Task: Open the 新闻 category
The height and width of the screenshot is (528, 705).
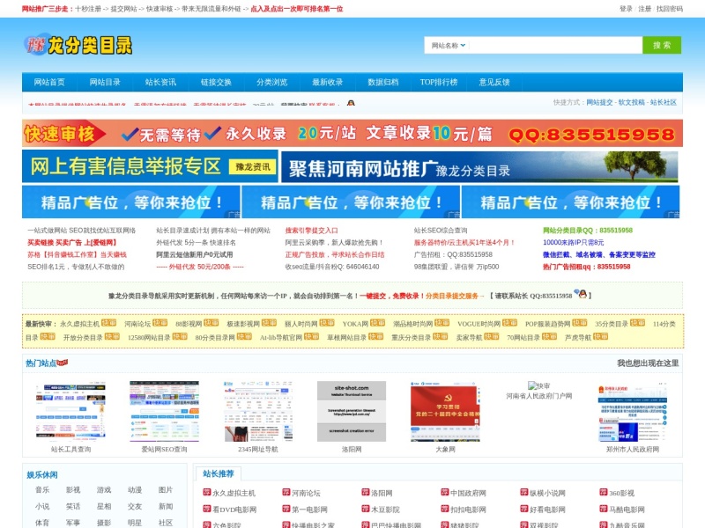Action: click(x=166, y=507)
